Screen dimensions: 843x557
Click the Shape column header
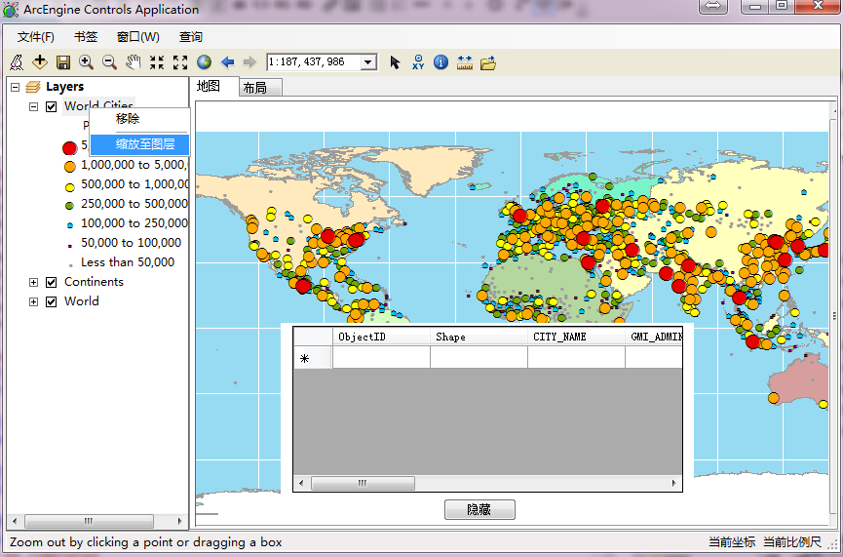pos(479,337)
